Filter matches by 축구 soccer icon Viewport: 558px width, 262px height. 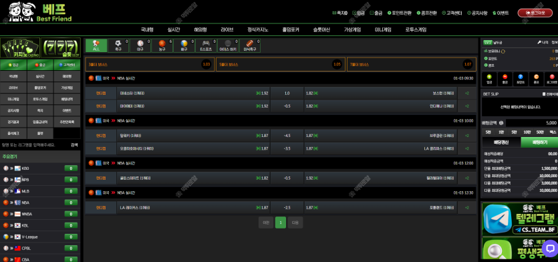point(118,45)
